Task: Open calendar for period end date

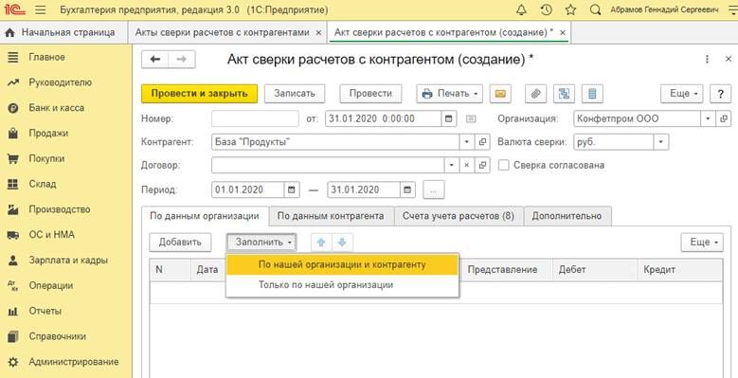Action: pos(407,190)
